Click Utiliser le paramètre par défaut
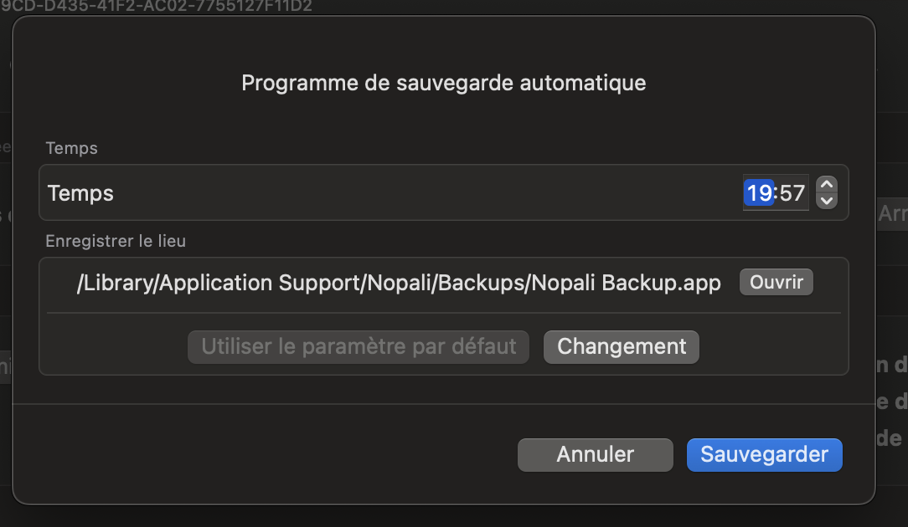 [359, 347]
